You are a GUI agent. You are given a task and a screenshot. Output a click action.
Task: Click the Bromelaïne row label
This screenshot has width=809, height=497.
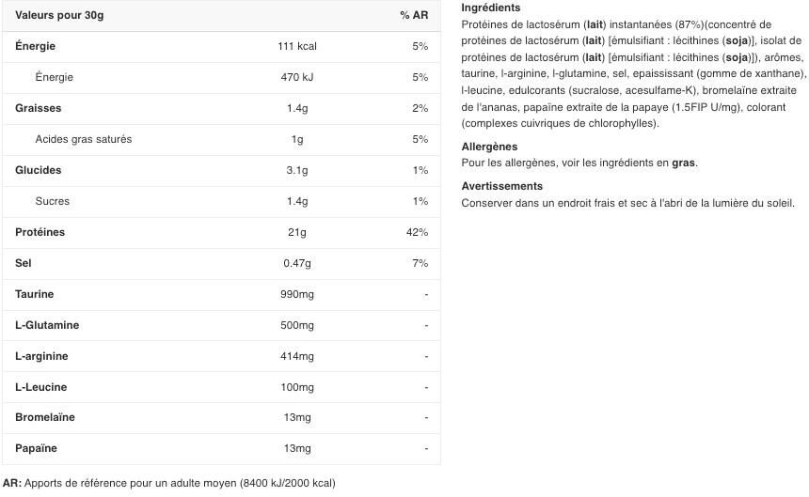point(45,417)
